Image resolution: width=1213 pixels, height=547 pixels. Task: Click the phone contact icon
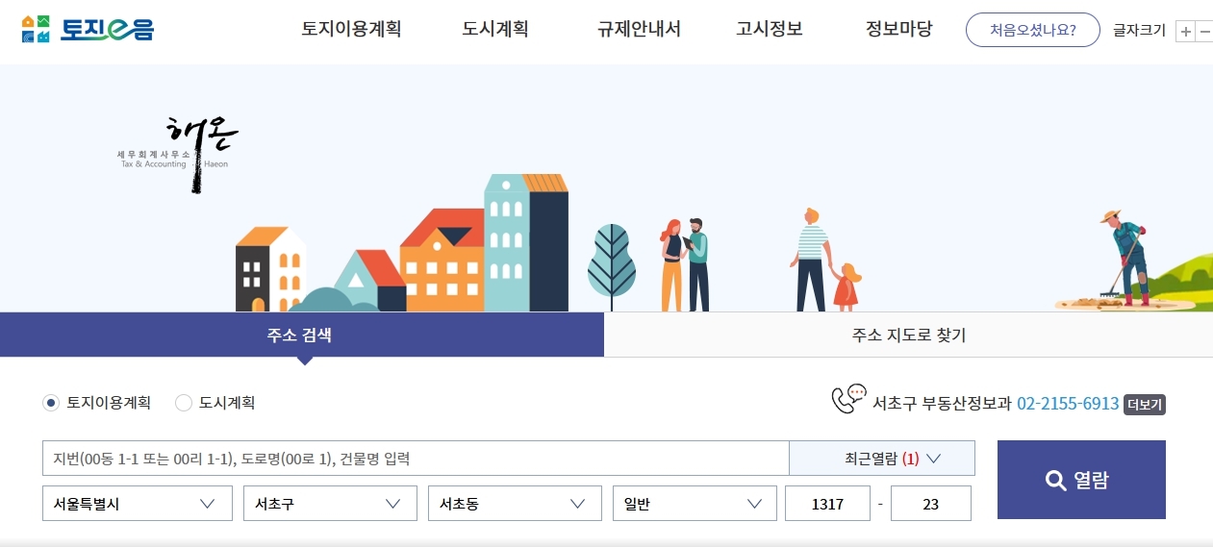click(x=848, y=399)
